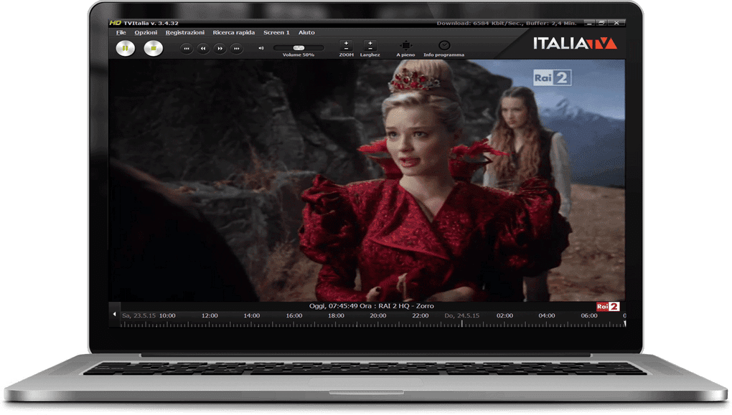Screen dimensions: 732x415
Task: Open the Registrazioni menu
Action: pyautogui.click(x=185, y=33)
